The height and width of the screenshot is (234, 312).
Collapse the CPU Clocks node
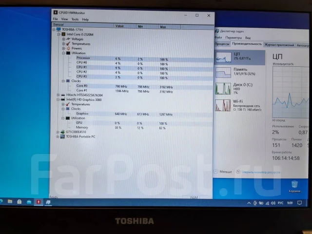coord(63,81)
